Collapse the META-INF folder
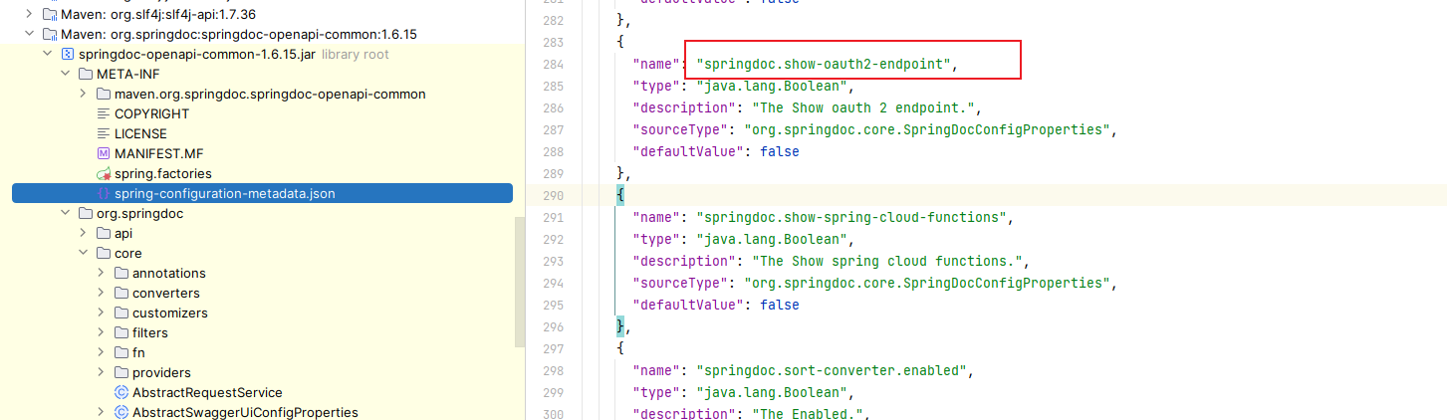The image size is (1447, 420). [65, 74]
